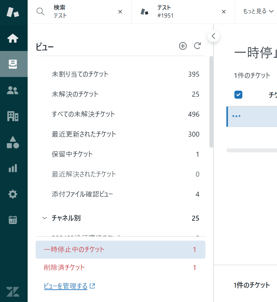Open the calendar icon in sidebar

13,220
